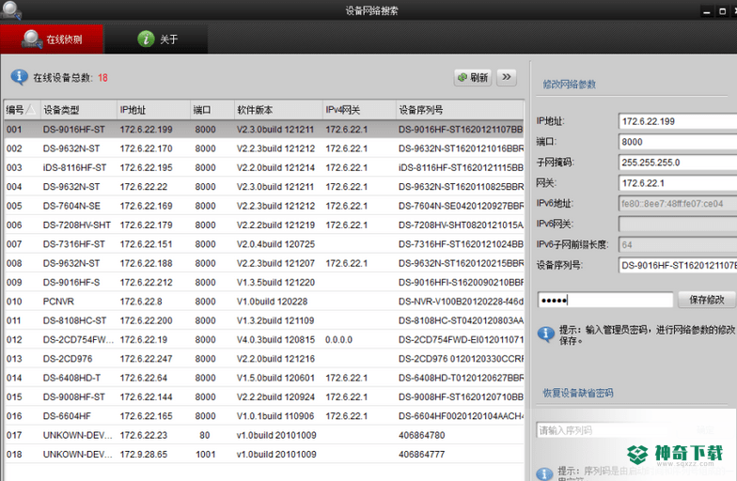Sort by IP地址 column header
Screen dimensions: 737x481
click(x=153, y=110)
